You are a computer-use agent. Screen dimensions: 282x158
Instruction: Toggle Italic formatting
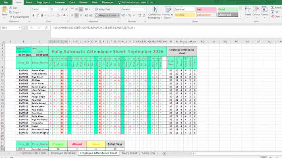pyautogui.click(x=38, y=15)
